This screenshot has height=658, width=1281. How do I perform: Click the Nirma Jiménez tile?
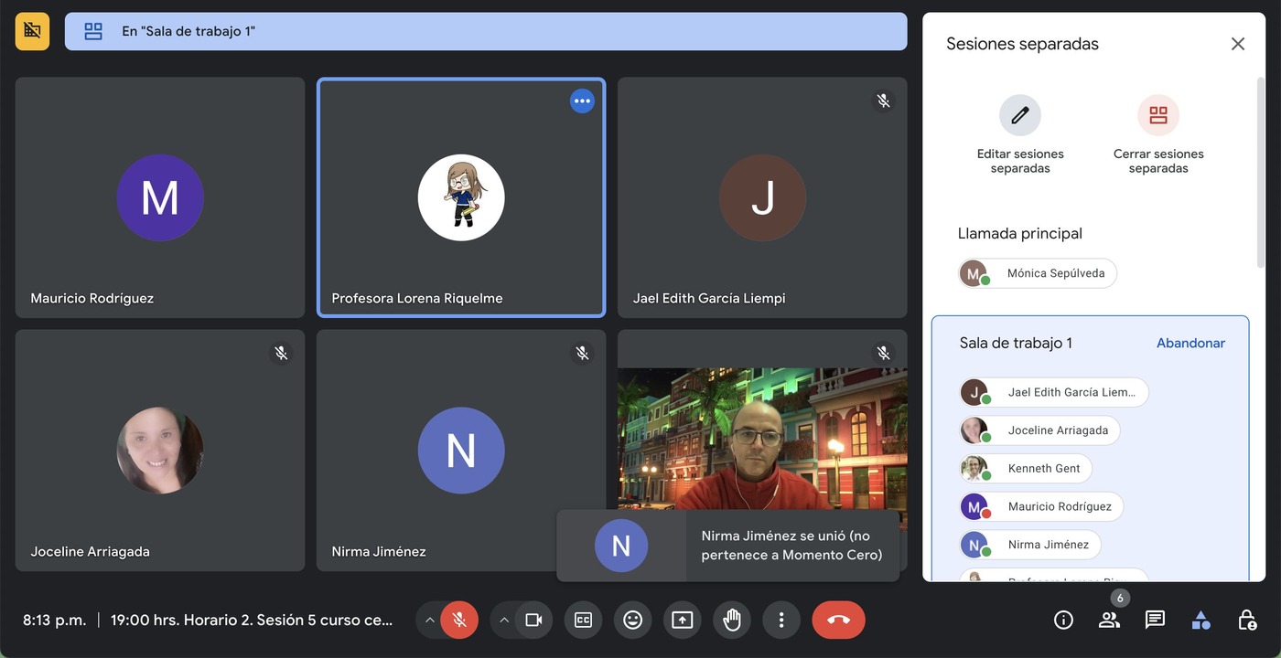tap(461, 451)
